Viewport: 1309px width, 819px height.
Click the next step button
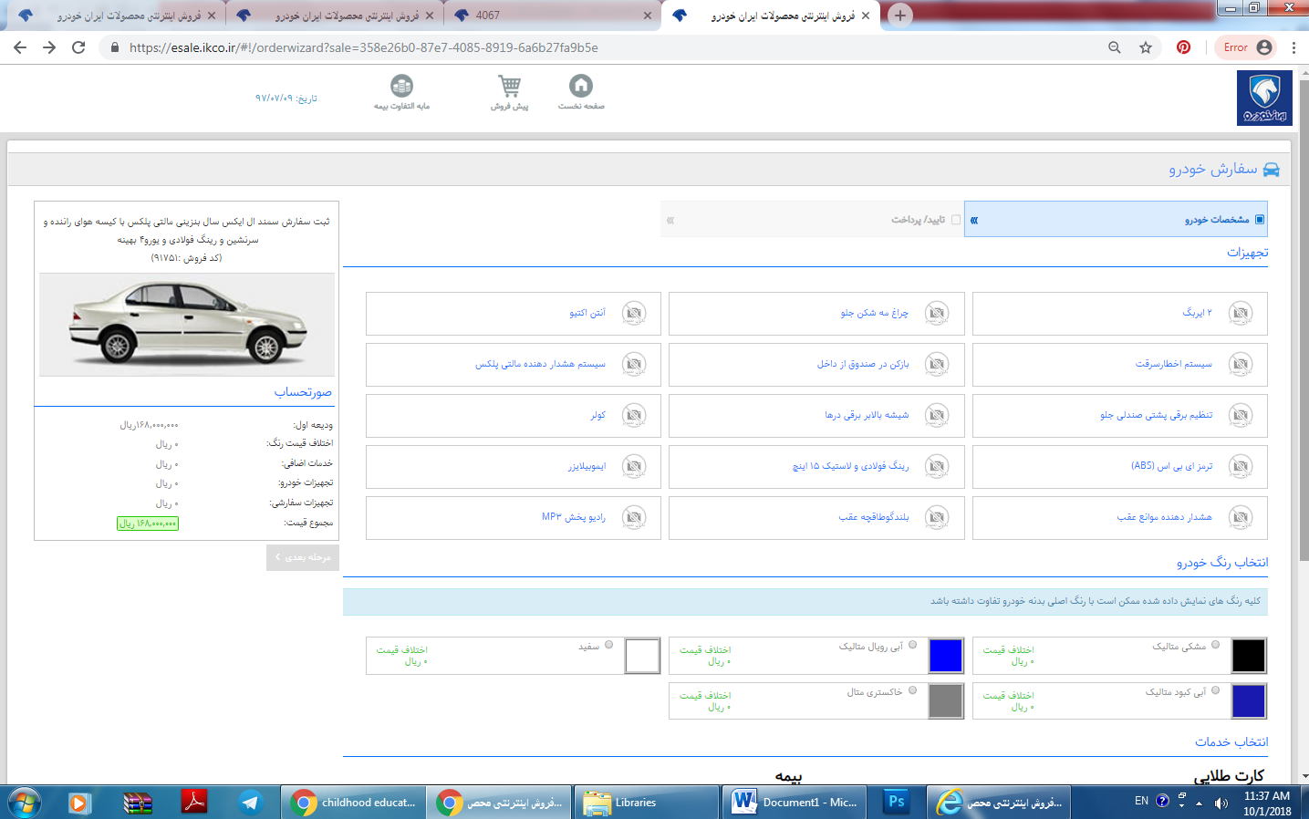(x=303, y=557)
